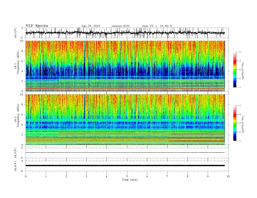The width and height of the screenshot is (257, 198).
Task: Click inside the ch.2 spectrogram panel
Action: (x=125, y=119)
